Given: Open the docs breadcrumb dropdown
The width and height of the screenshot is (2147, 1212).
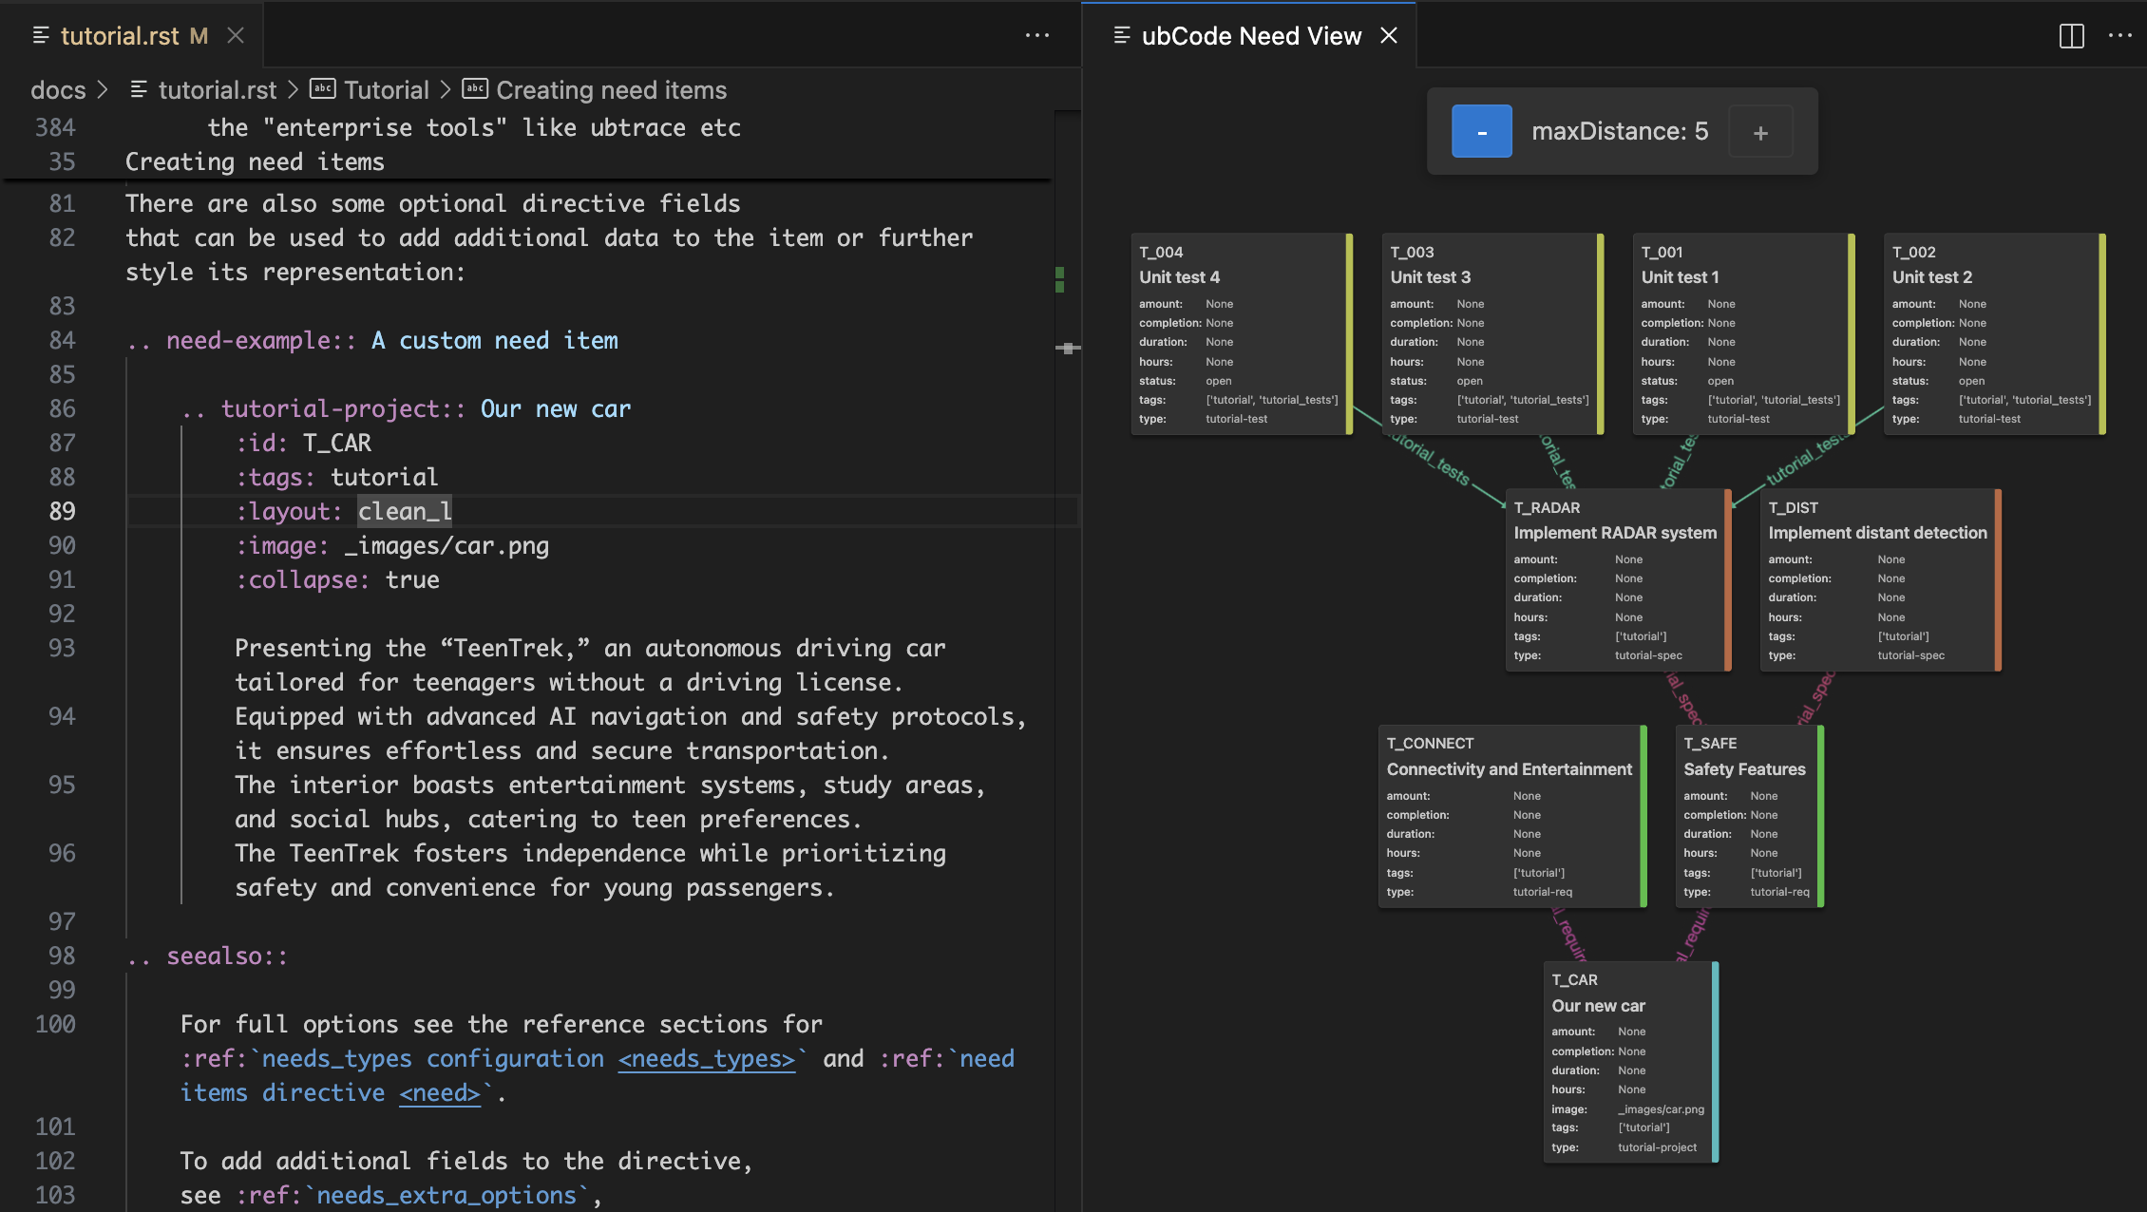Looking at the screenshot, I should (57, 88).
